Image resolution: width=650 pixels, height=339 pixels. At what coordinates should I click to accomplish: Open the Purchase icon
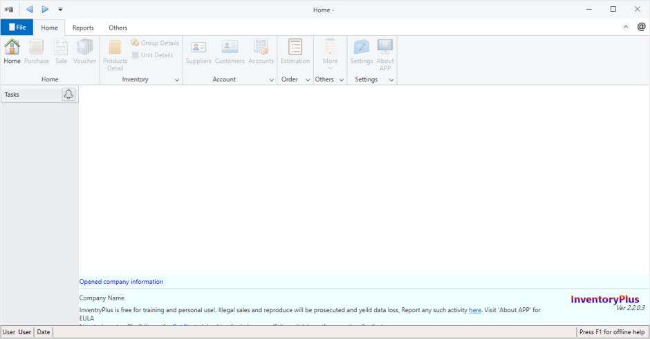[x=37, y=52]
